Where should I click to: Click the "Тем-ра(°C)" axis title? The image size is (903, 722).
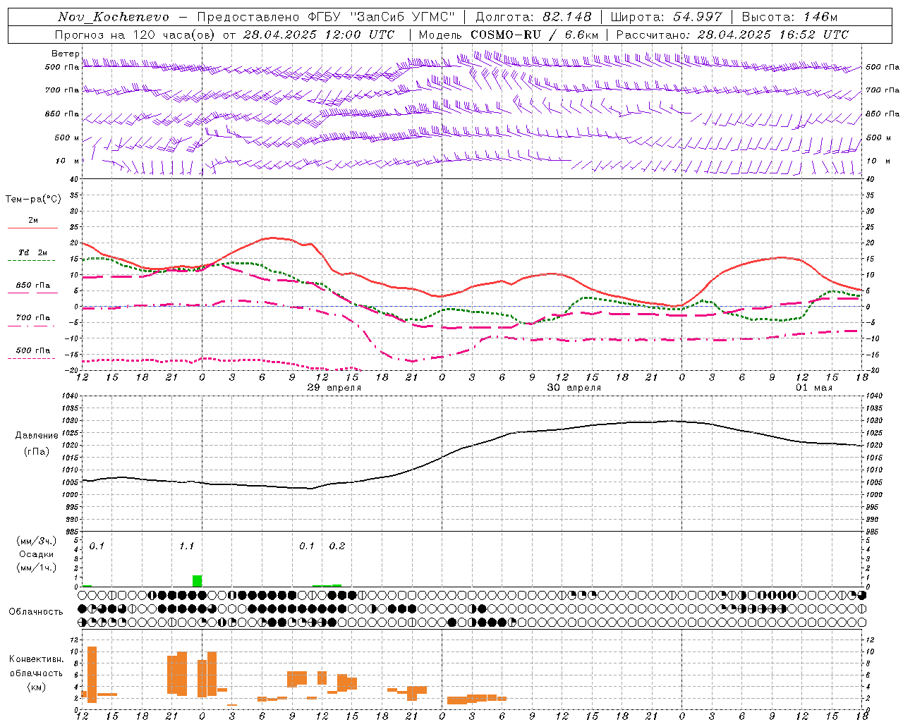(x=33, y=200)
